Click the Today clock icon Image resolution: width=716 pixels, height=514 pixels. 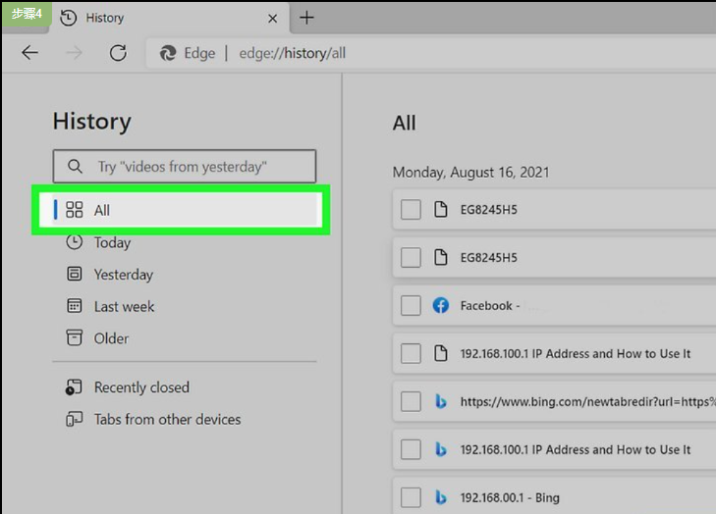[75, 242]
